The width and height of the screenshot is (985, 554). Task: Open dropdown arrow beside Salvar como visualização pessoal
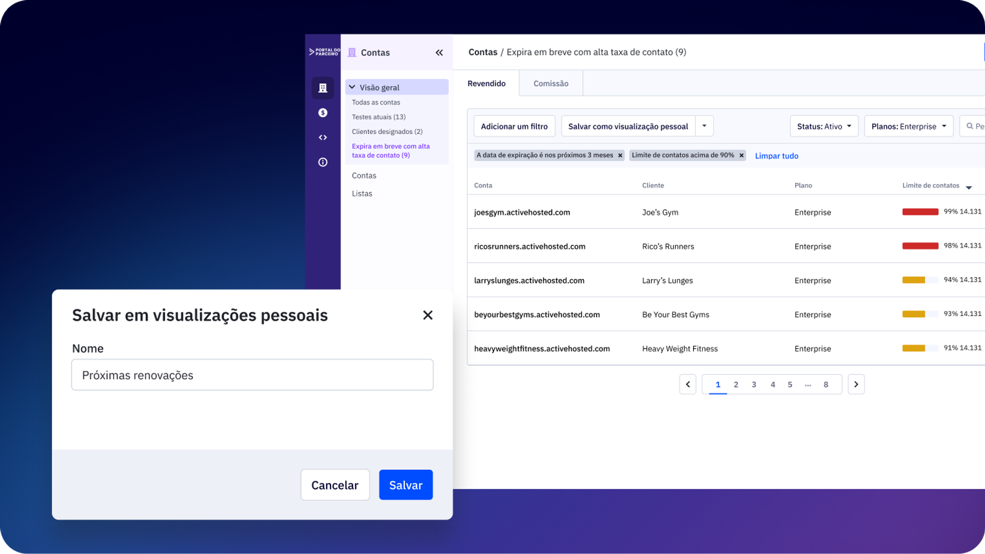tap(704, 126)
